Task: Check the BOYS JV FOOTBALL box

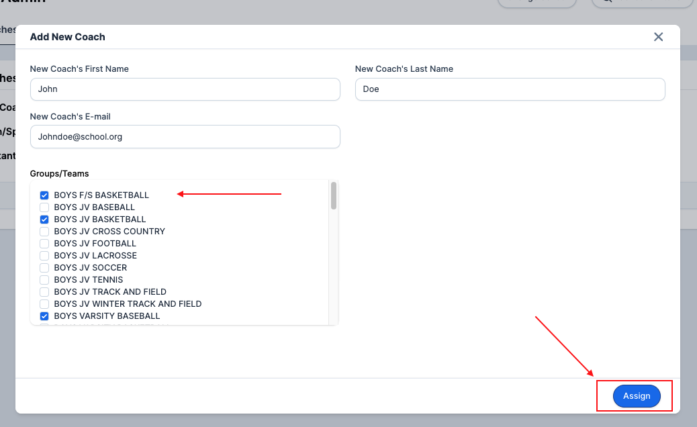Action: [x=44, y=243]
